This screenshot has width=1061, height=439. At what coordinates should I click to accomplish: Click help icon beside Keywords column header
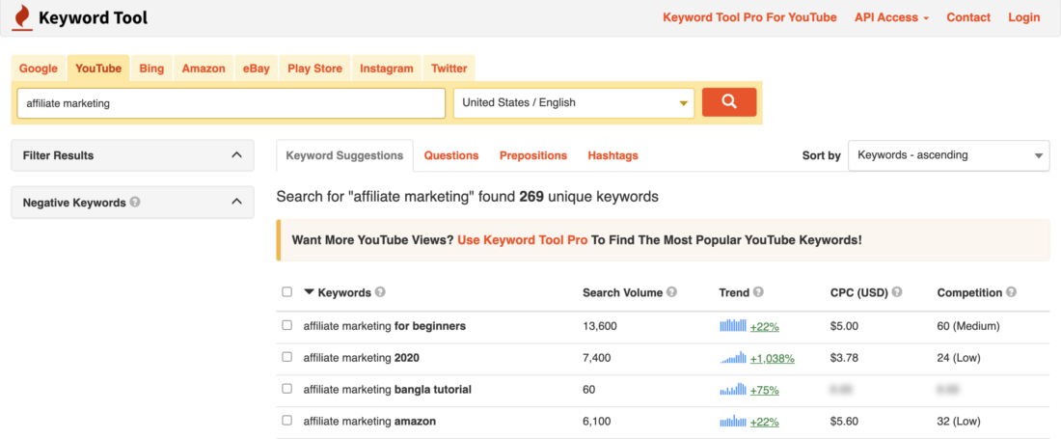(380, 292)
